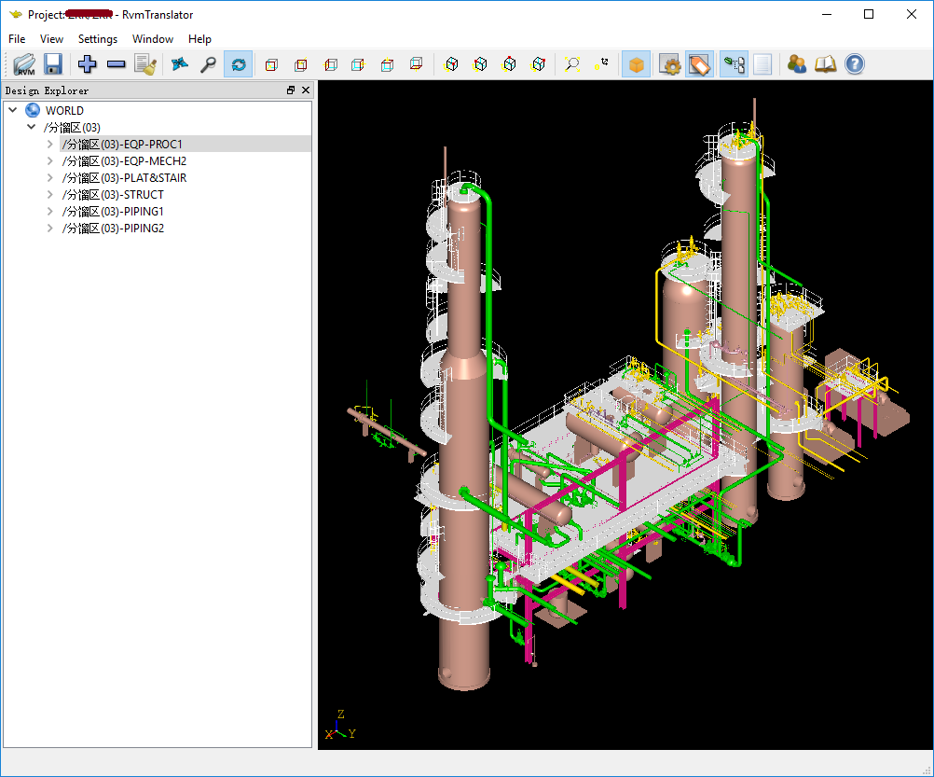Expand the 分馏区(03)-STRUCT node
The height and width of the screenshot is (777, 934).
[50, 195]
